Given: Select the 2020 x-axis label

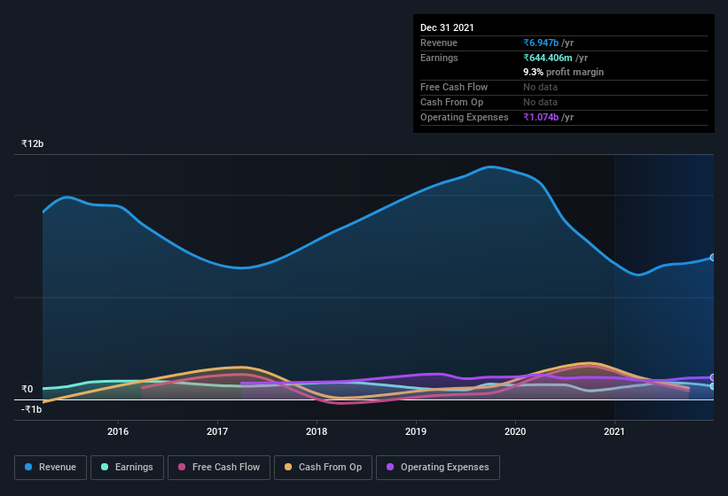Looking at the screenshot, I should tap(515, 431).
